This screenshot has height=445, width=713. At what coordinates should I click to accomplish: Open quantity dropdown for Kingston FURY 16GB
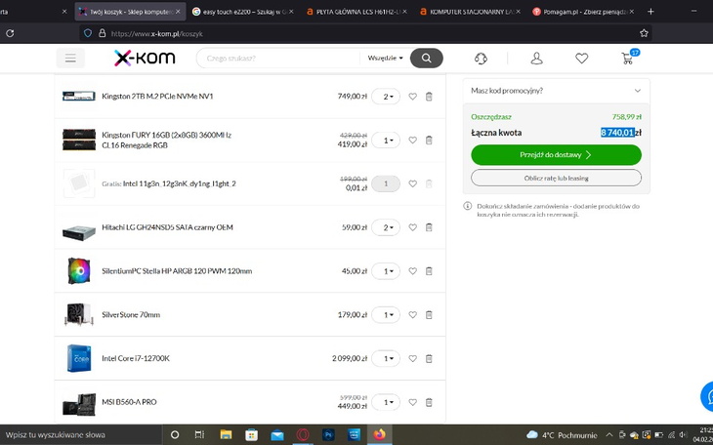pyautogui.click(x=387, y=141)
